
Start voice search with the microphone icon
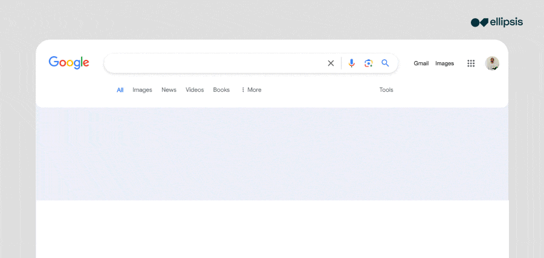point(352,63)
